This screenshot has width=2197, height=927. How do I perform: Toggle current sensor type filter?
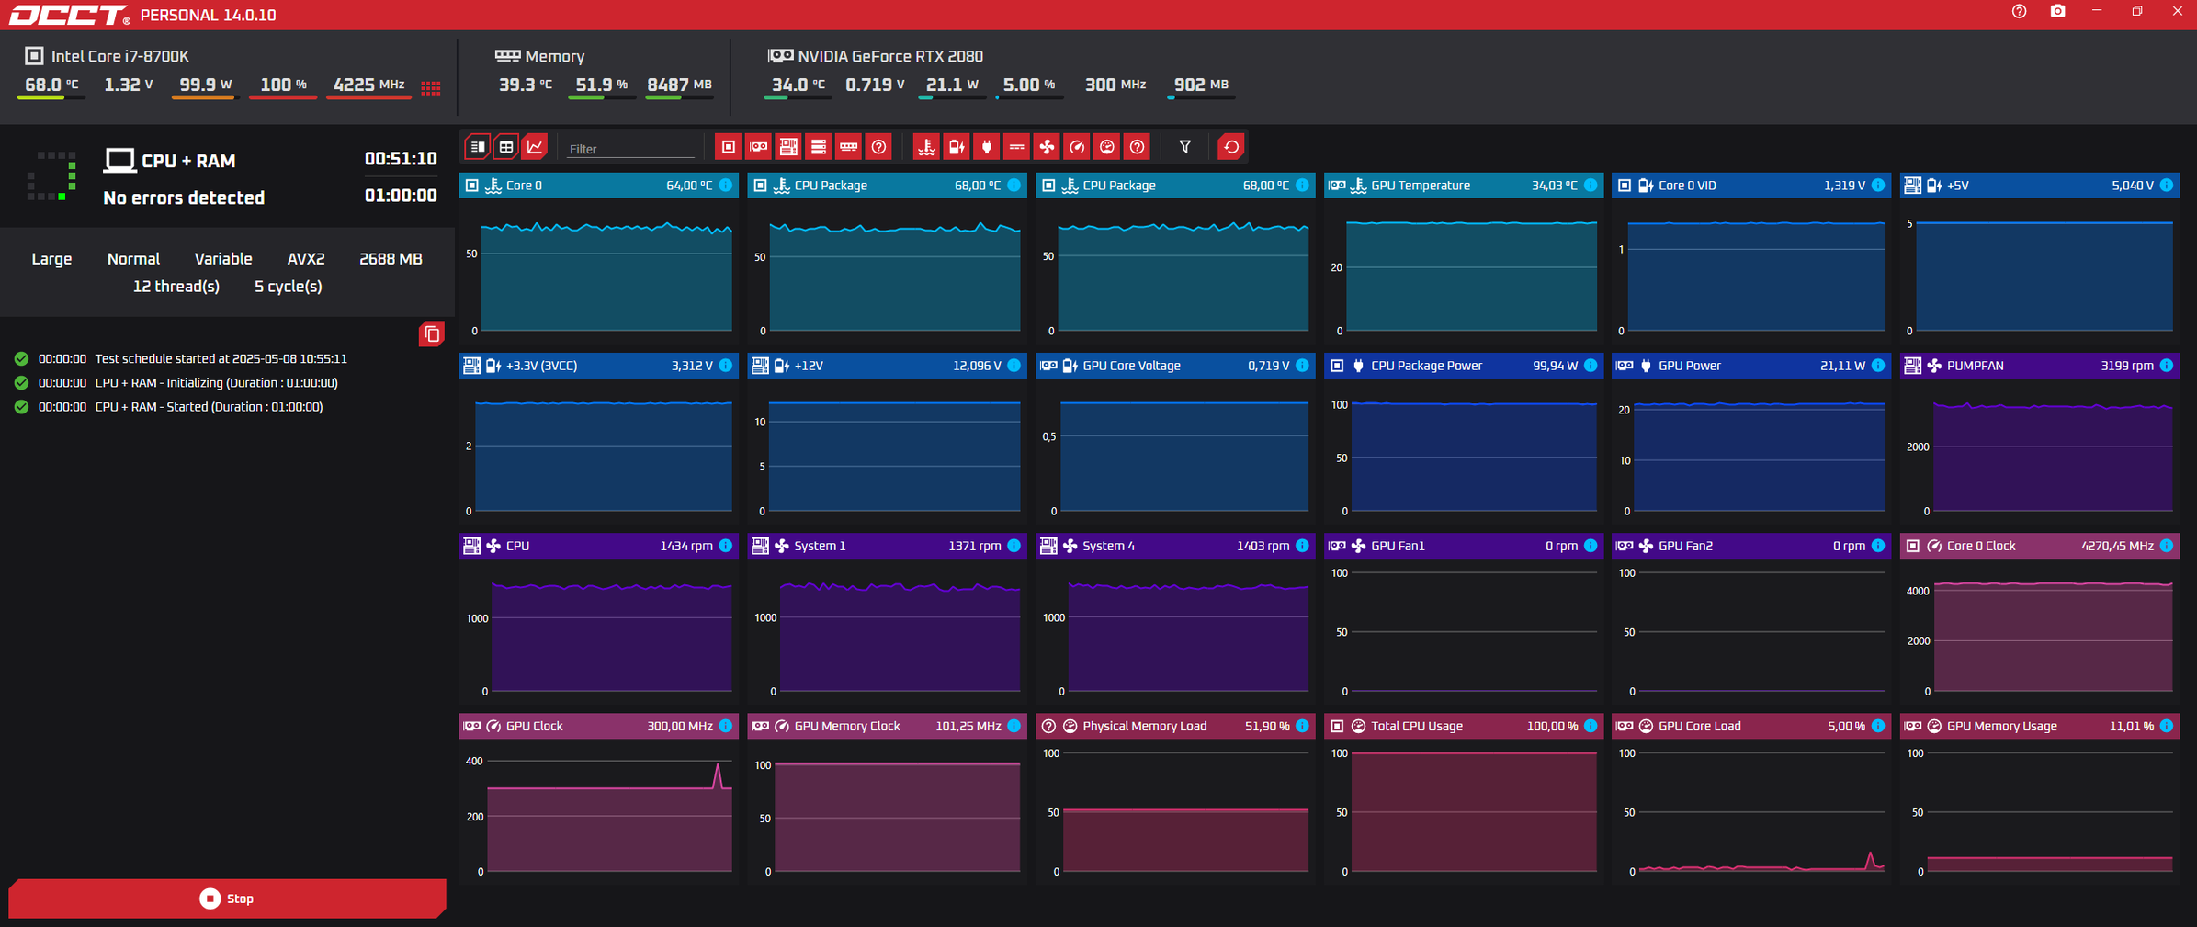1016,147
